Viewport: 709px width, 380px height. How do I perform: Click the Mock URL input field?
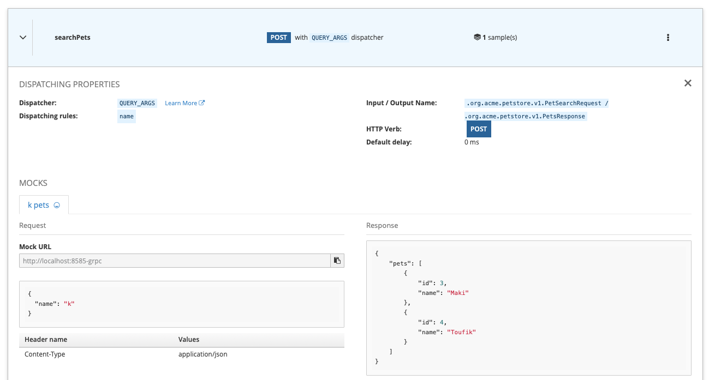(x=175, y=261)
